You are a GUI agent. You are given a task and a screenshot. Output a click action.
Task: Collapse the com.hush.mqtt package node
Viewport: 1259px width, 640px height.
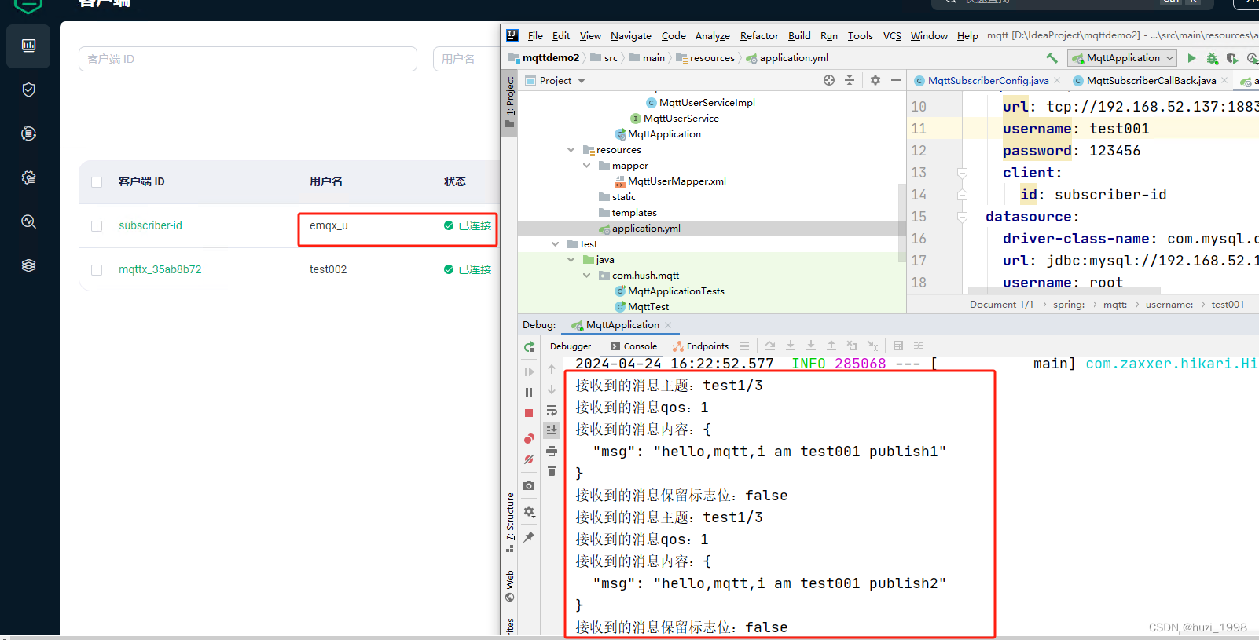[x=587, y=275]
